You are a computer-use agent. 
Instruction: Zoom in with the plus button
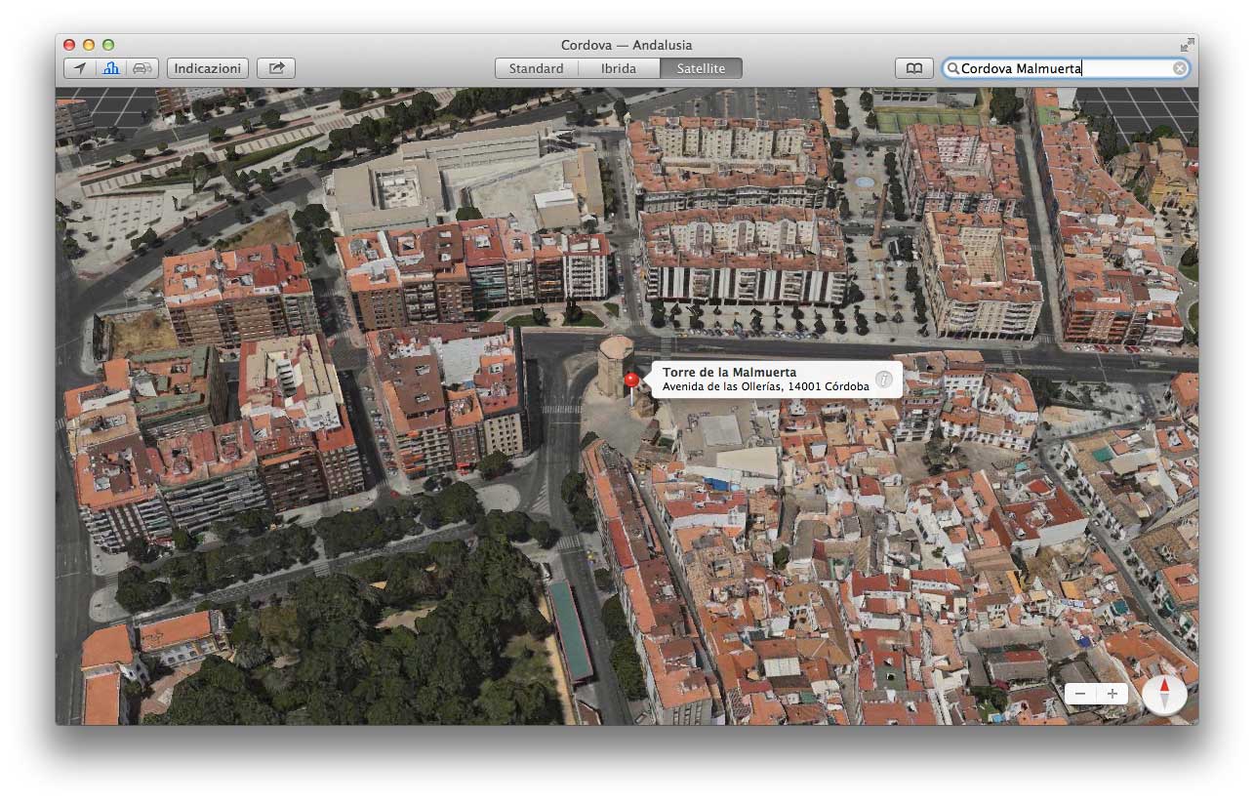tap(1112, 694)
